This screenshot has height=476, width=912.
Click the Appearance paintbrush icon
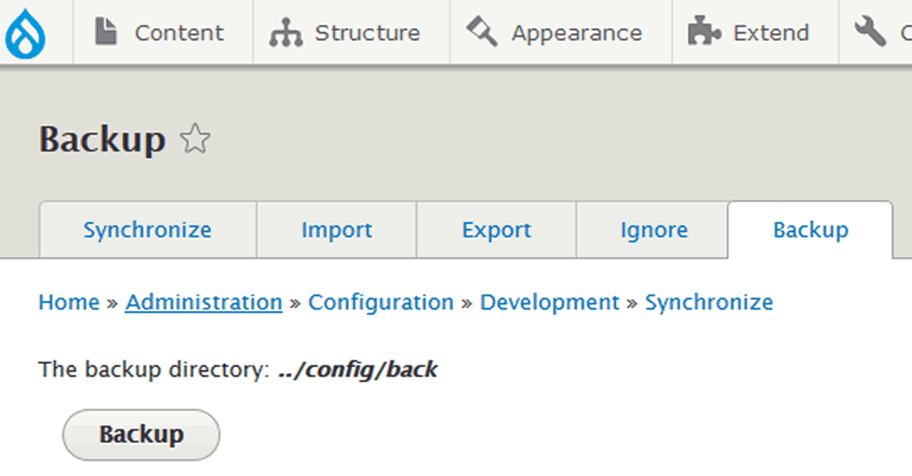pos(481,31)
